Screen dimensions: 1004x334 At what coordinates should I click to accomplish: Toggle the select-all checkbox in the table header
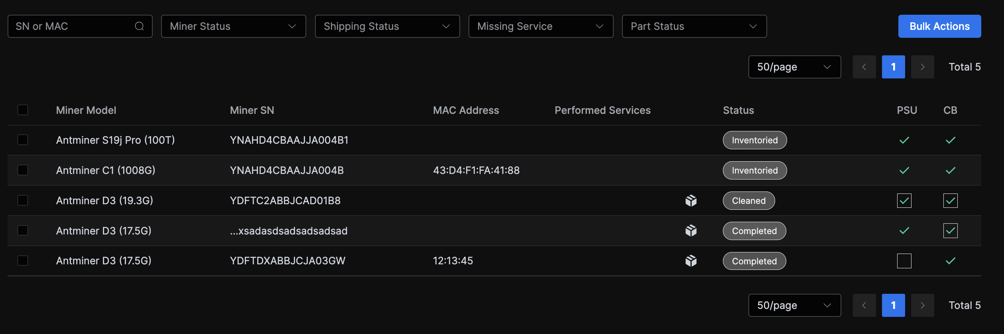pyautogui.click(x=23, y=110)
